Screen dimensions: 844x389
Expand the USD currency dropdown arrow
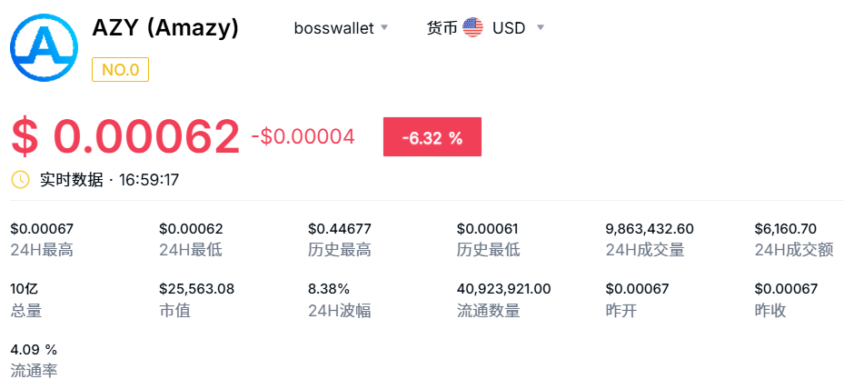click(541, 27)
